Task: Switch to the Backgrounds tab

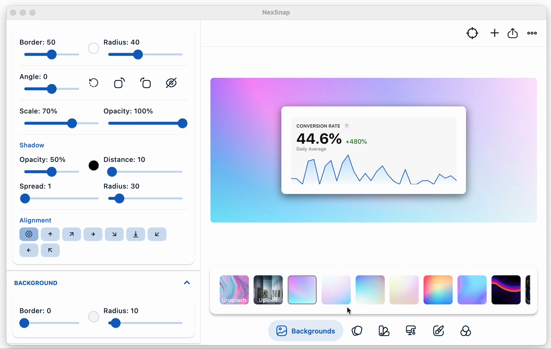Action: point(306,331)
